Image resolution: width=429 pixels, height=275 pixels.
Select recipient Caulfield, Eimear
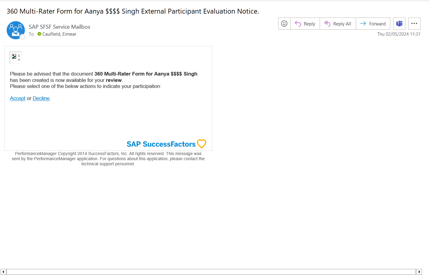(x=59, y=34)
